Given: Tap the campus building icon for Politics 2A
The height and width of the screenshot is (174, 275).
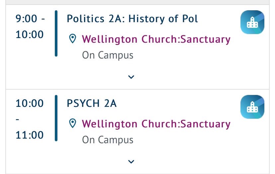Looking at the screenshot, I should coord(252,22).
